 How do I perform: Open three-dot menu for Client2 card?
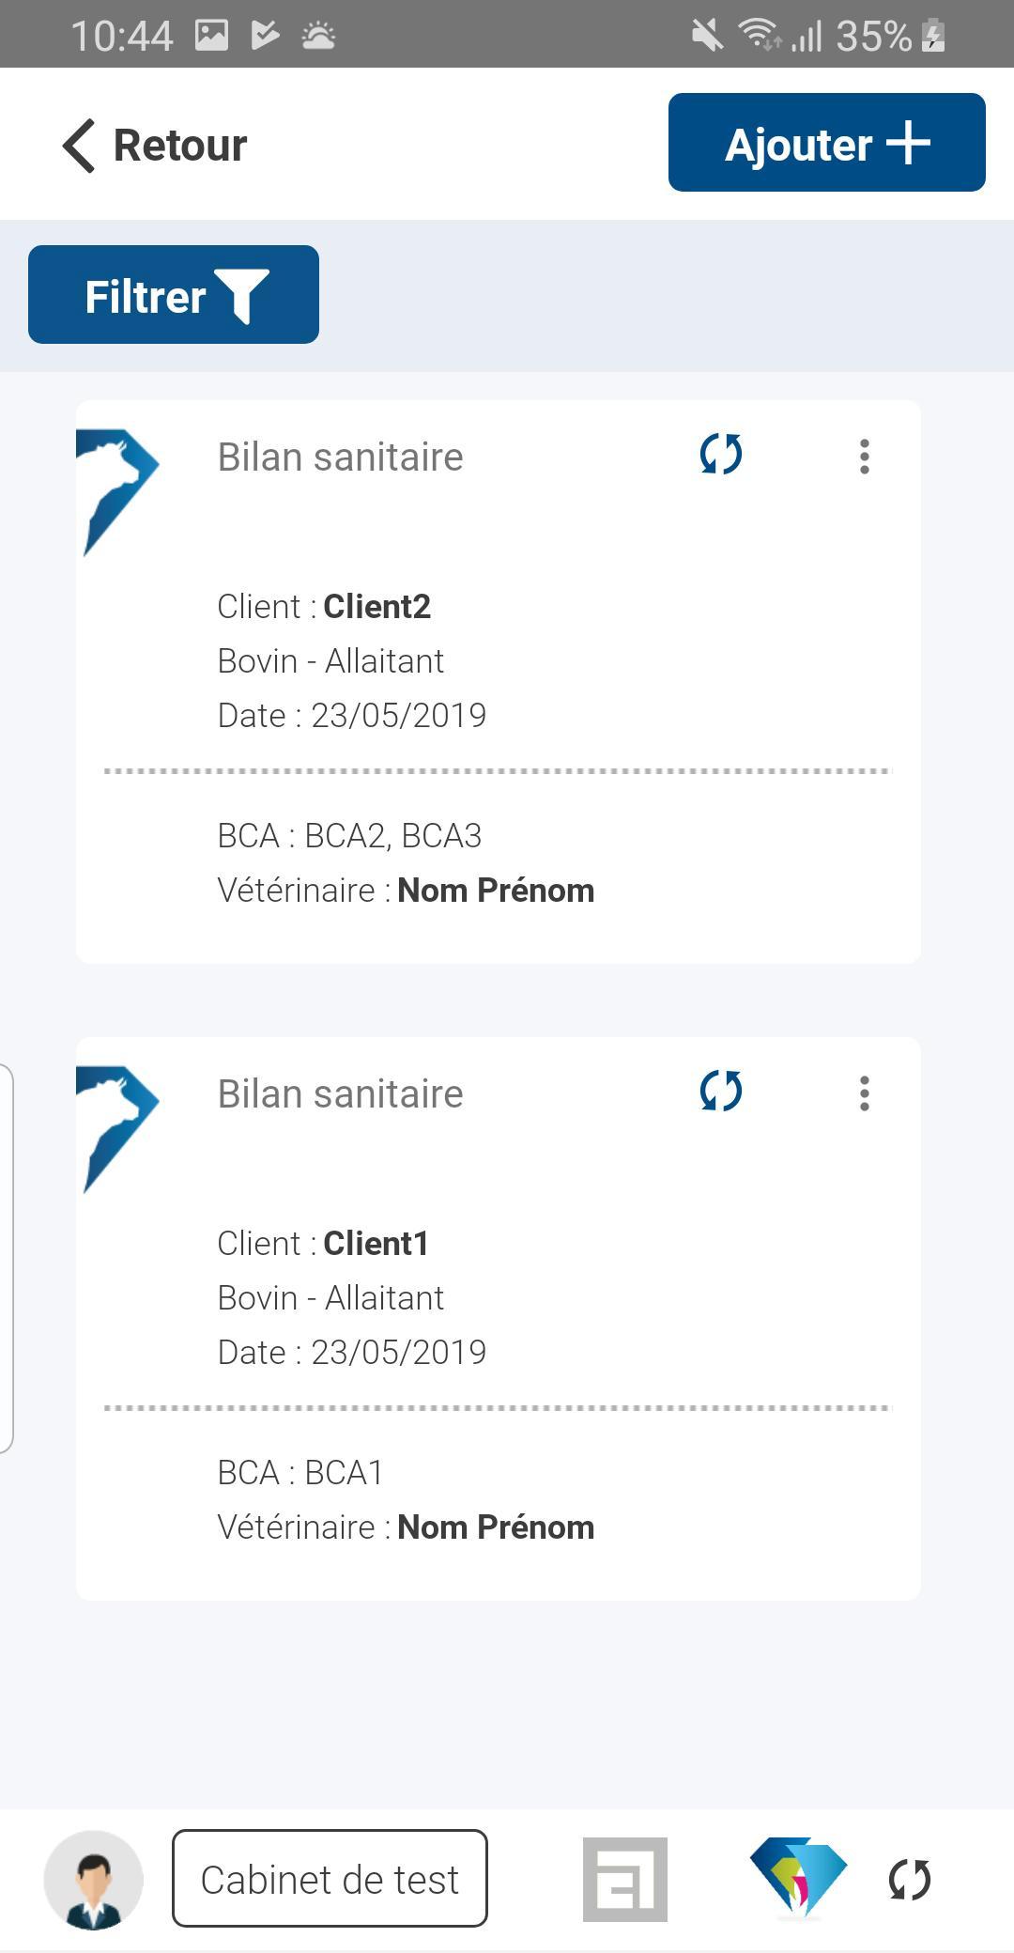click(865, 457)
